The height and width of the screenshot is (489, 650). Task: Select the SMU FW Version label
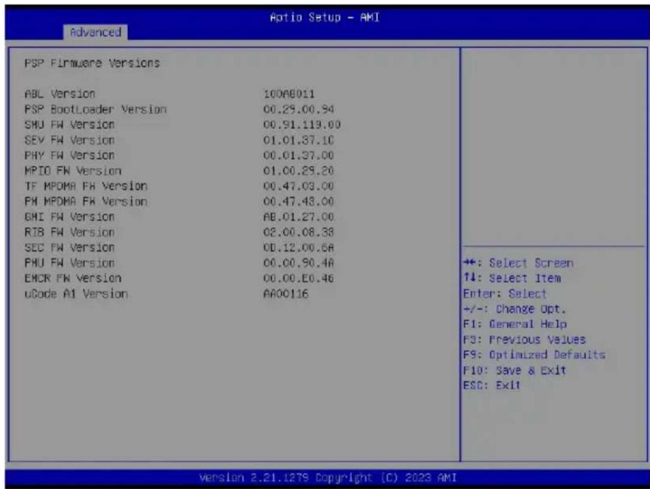point(69,124)
